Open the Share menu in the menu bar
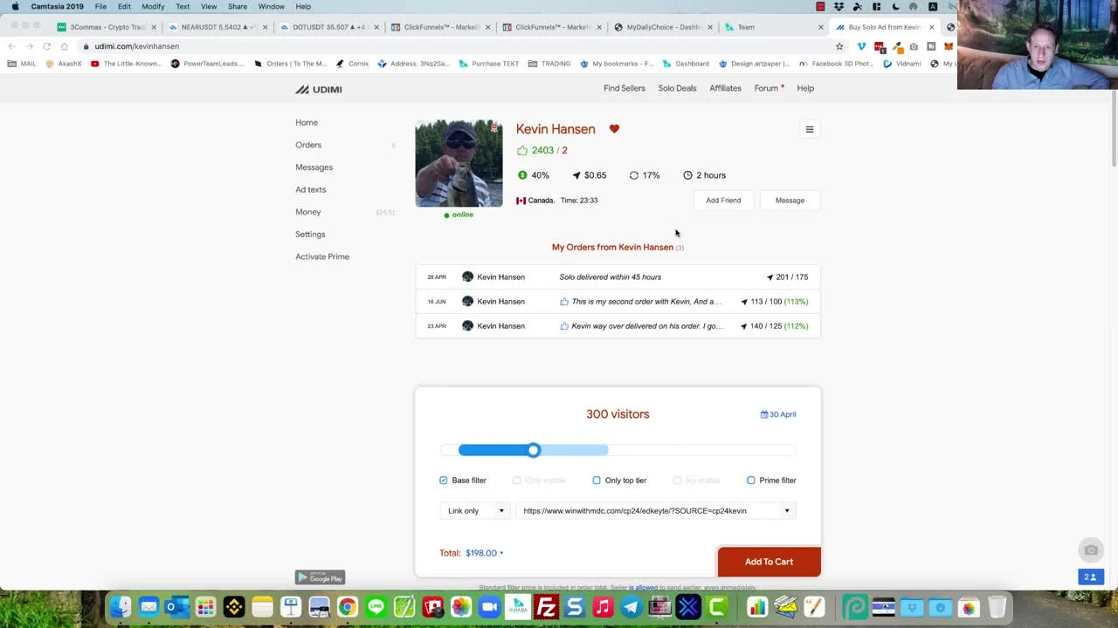This screenshot has height=628, width=1118. click(238, 6)
